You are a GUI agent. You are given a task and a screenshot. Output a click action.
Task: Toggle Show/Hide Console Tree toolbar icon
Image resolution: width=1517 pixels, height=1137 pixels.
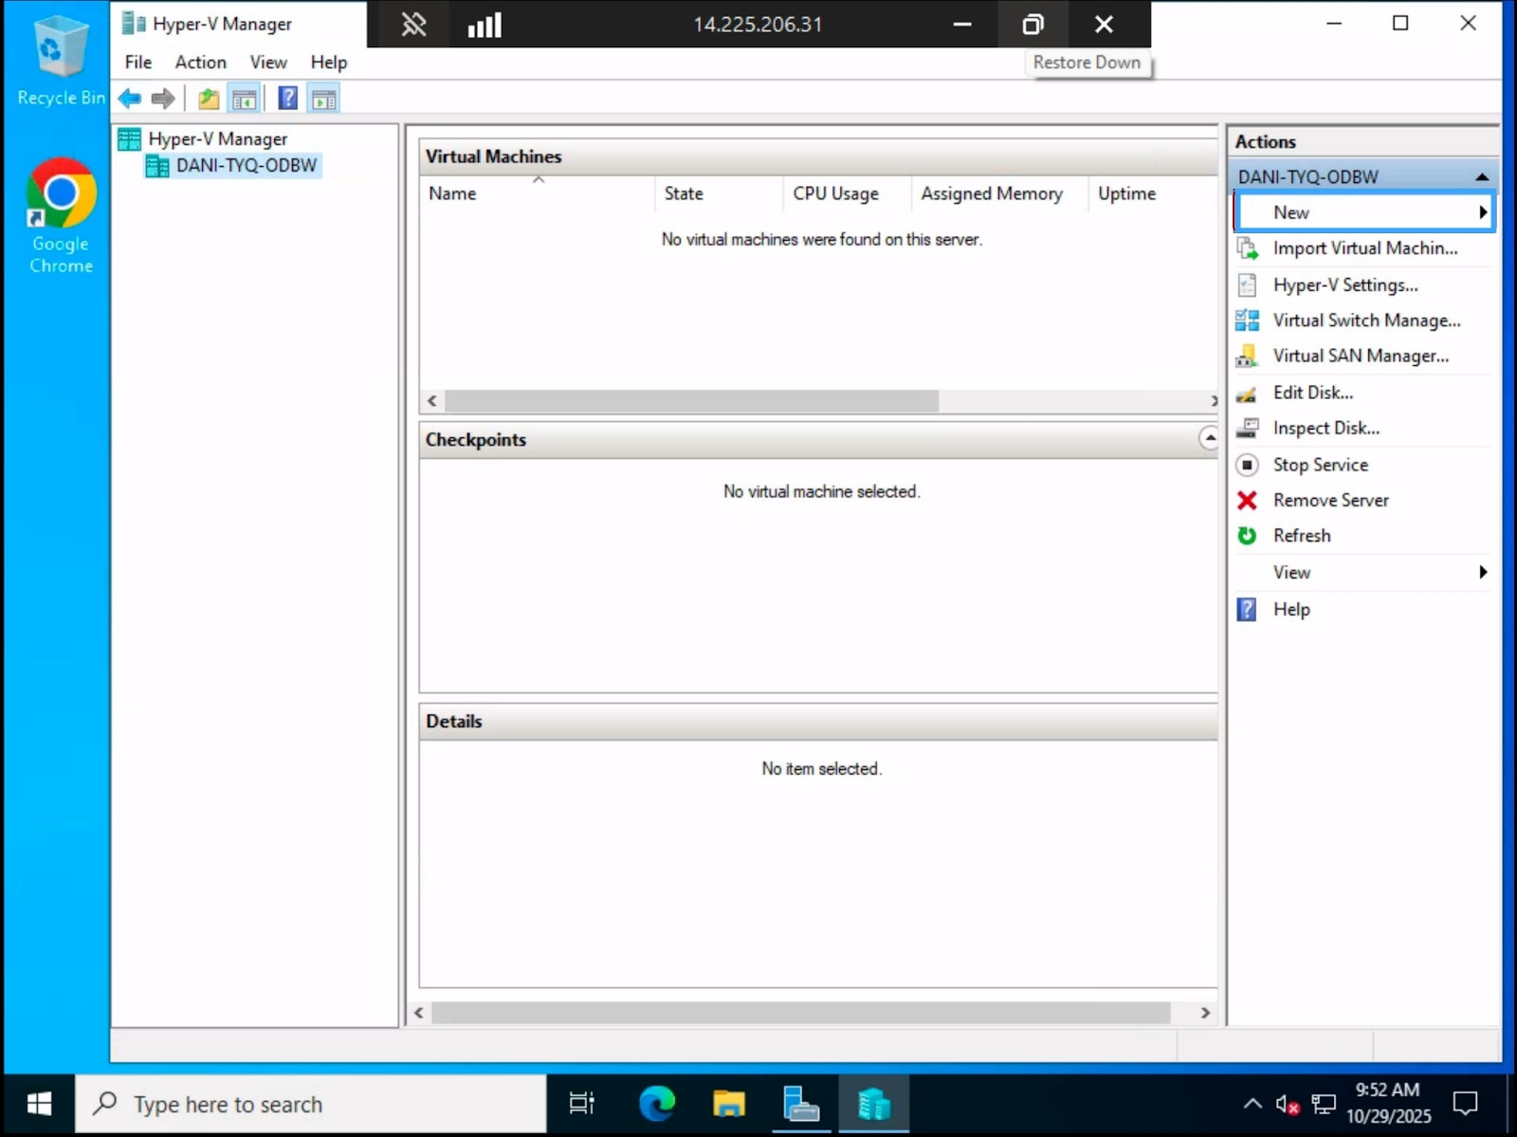pos(245,99)
